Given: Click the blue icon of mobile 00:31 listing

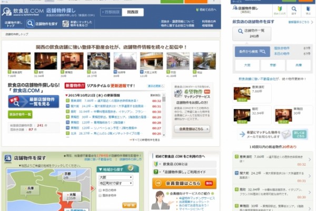Looking at the screenshot, I should click(x=236, y=173).
